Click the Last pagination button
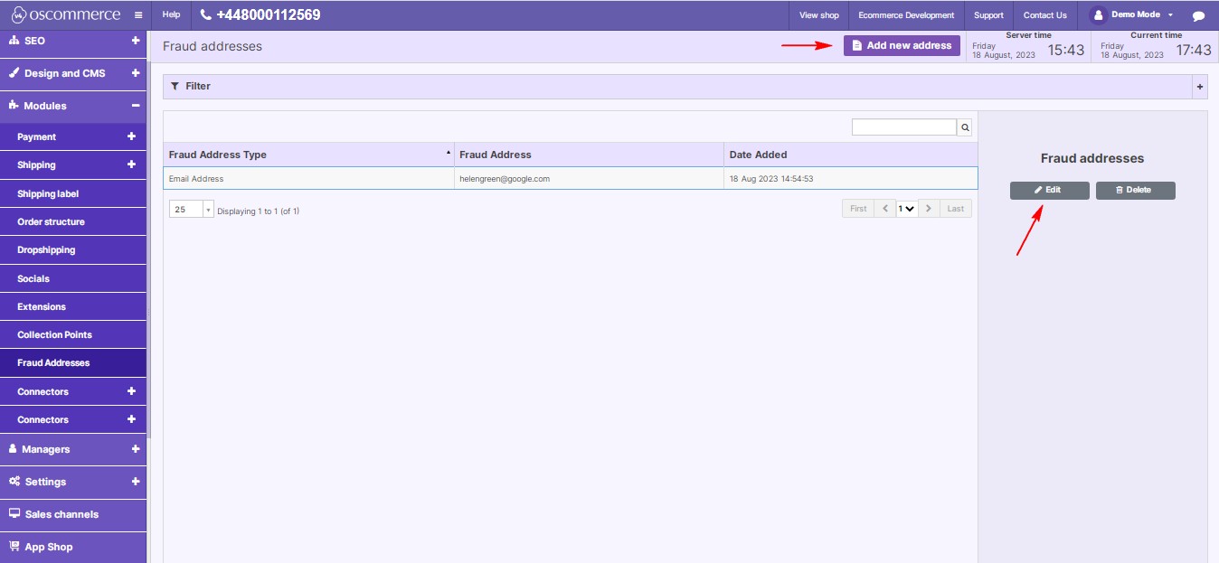The image size is (1219, 563). pos(956,209)
